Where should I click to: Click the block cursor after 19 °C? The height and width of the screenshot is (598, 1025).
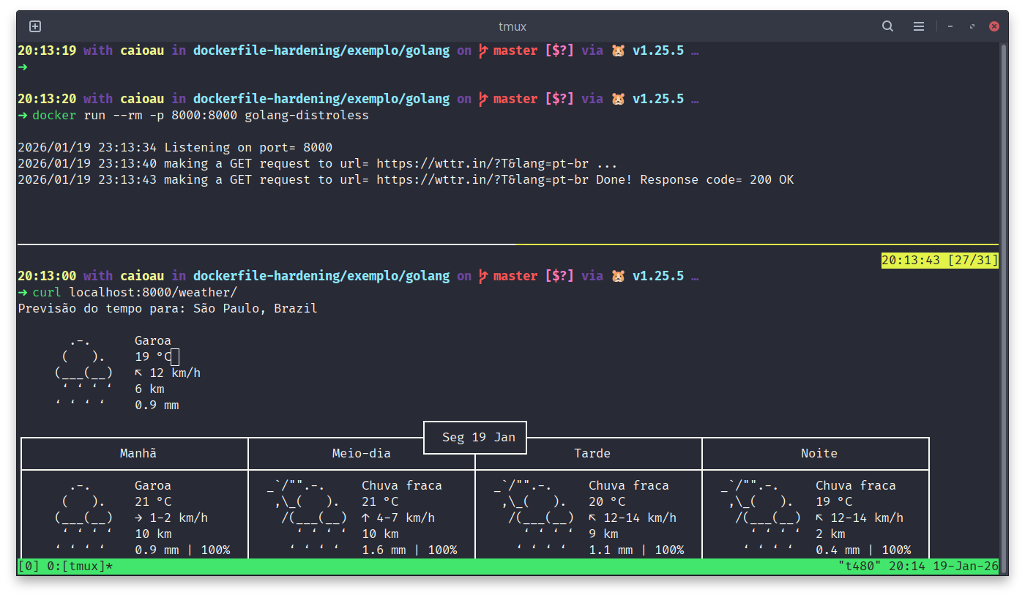click(x=175, y=357)
